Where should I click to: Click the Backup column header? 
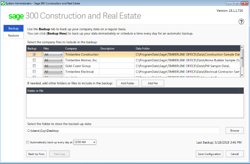click(x=34, y=49)
